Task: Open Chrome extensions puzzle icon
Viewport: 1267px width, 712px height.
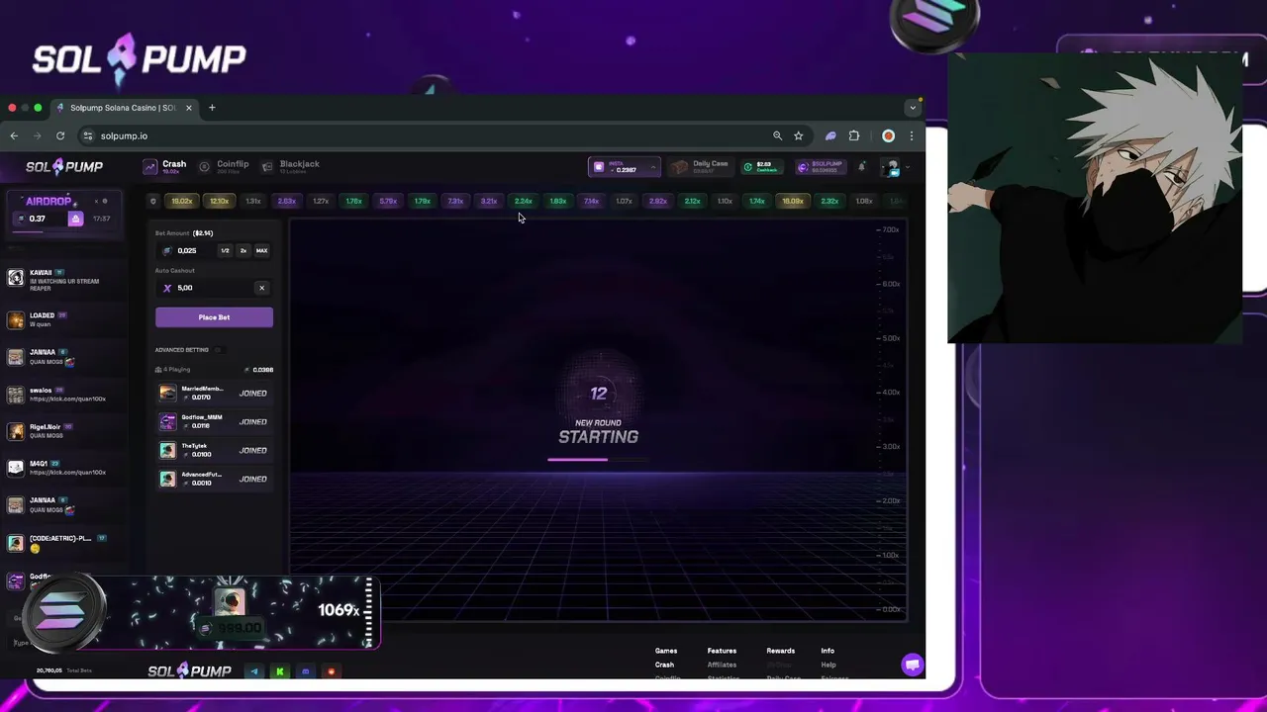Action: 854,135
